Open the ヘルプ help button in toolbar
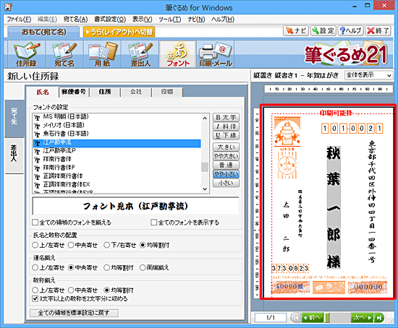Viewport: 398px width, 328px height. [350, 30]
